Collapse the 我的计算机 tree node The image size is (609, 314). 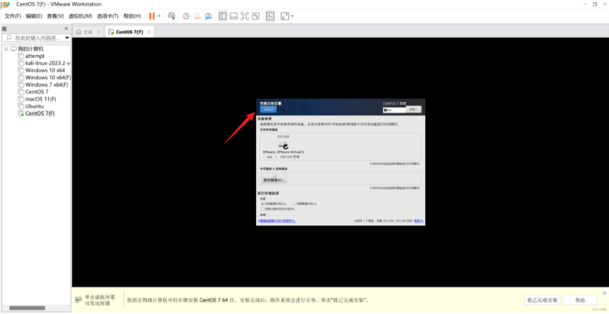(6, 49)
